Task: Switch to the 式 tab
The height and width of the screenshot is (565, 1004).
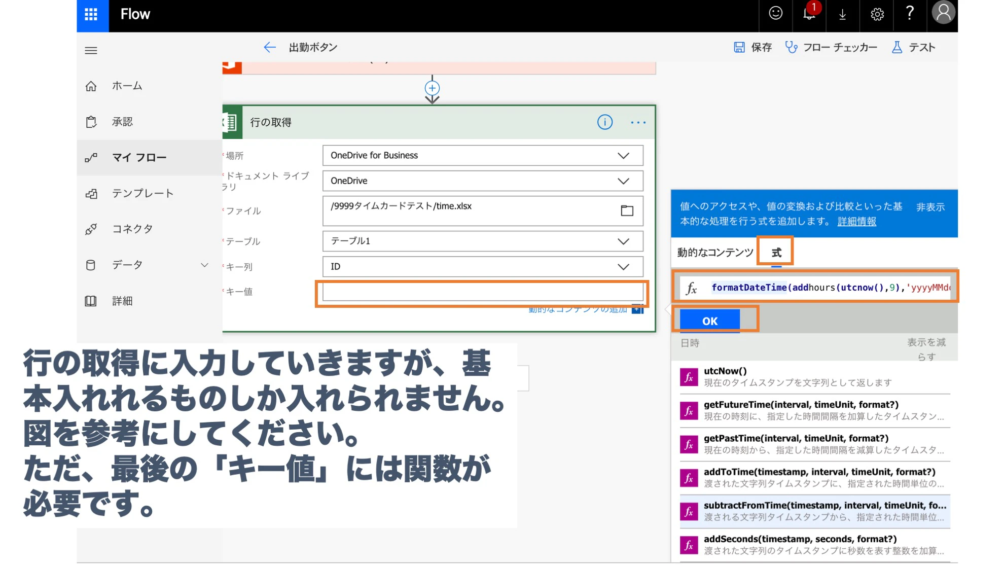Action: tap(776, 252)
